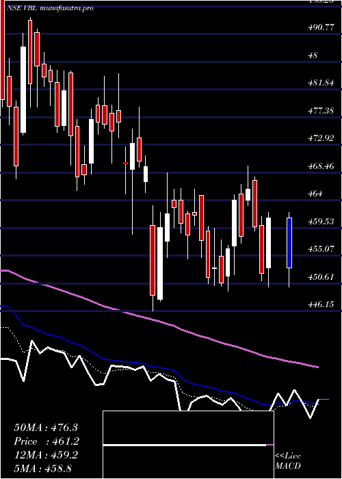Image resolution: width=342 pixels, height=479 pixels.
Task: Click the blue latest candlestick
Action: click(x=289, y=243)
